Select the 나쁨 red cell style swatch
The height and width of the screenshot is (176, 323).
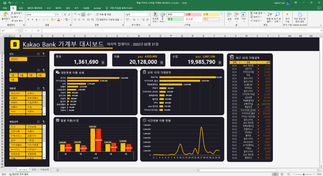tap(193, 15)
